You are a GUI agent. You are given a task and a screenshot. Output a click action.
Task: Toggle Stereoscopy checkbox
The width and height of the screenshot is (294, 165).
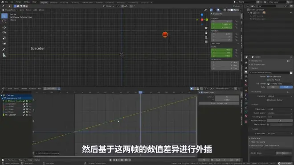pyautogui.click(x=252, y=64)
